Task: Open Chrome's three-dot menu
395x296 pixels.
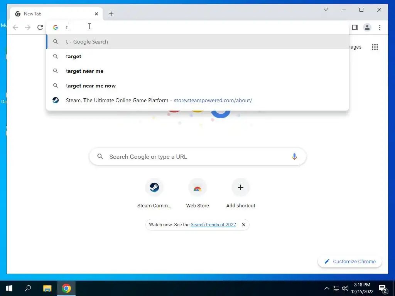Action: [380, 27]
